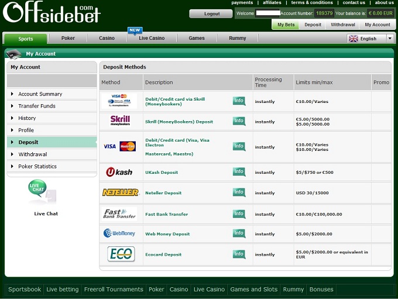Open the Web Money Deposit link

point(167,234)
